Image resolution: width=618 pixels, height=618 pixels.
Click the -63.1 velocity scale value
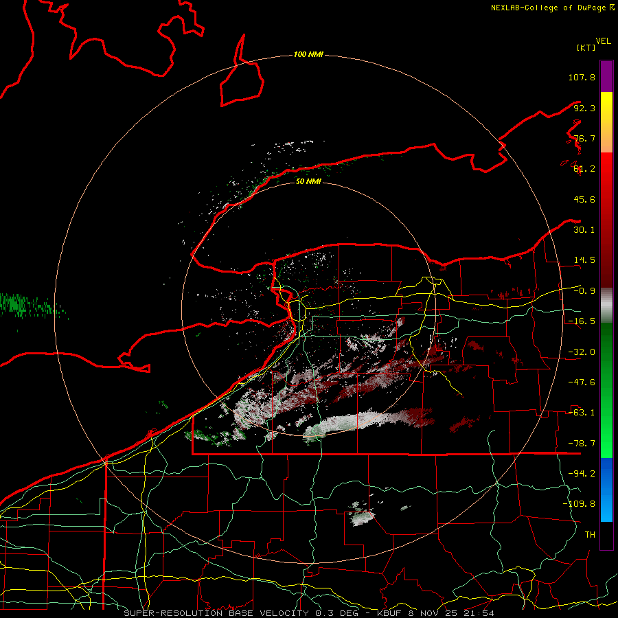pos(582,413)
